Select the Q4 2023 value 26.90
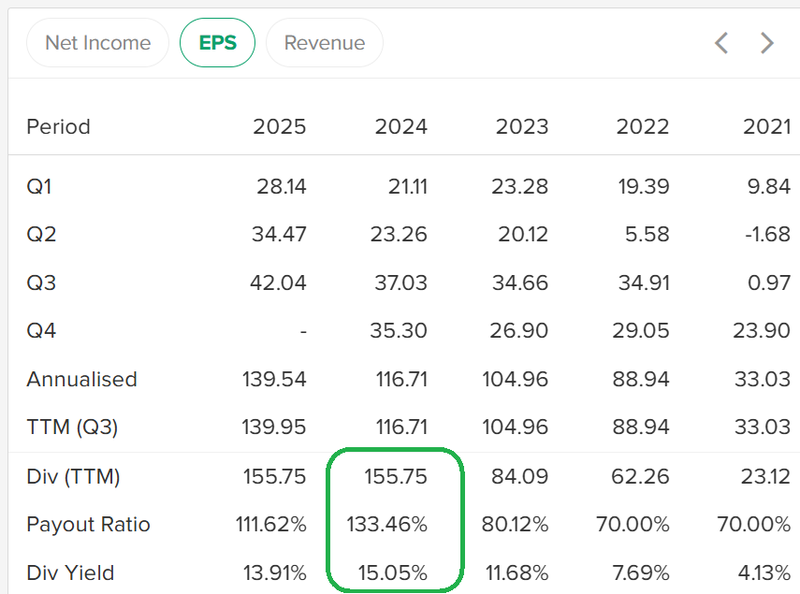The width and height of the screenshot is (800, 594). click(x=519, y=330)
